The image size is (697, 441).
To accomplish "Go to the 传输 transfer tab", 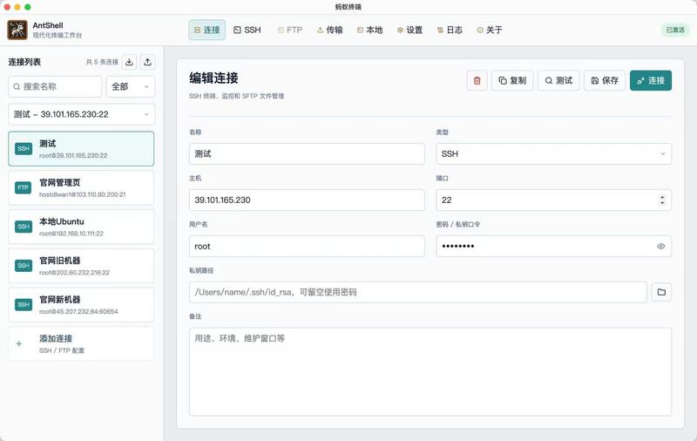I will [329, 30].
